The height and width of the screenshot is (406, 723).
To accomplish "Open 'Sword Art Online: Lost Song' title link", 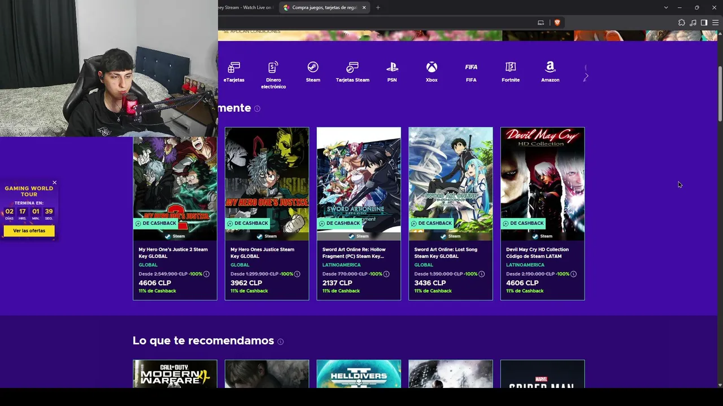I will 446,253.
